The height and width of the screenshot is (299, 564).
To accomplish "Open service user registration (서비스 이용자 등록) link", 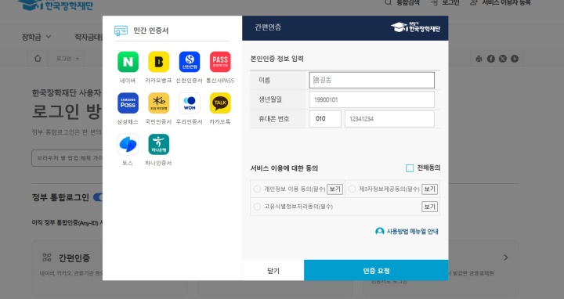I will click(x=501, y=2).
